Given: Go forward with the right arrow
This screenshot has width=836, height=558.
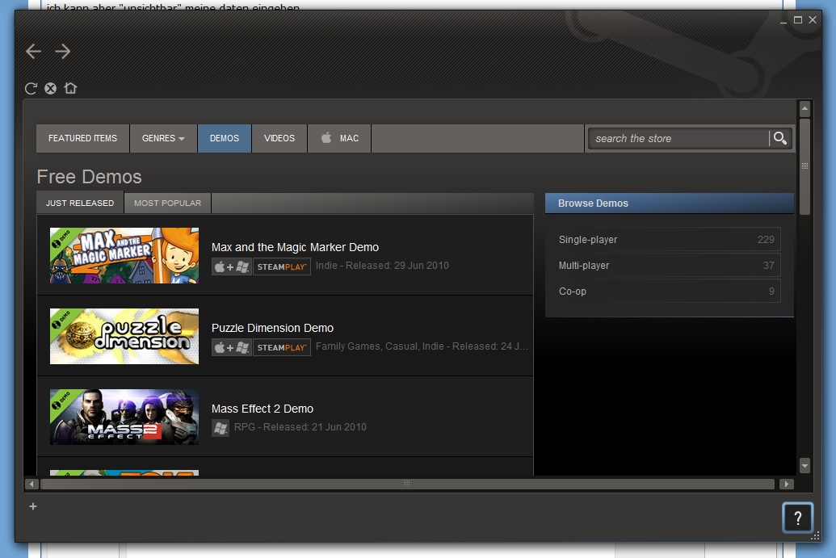Looking at the screenshot, I should click(62, 51).
